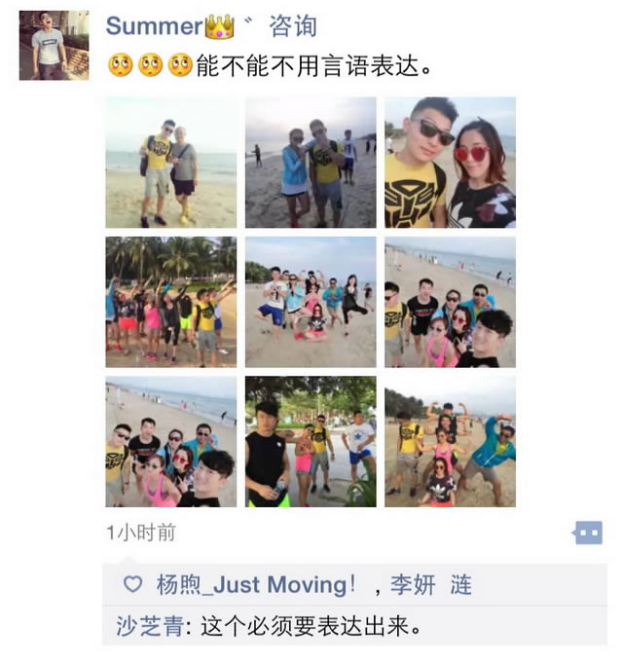Open liker 李妍 涟 profile

point(430,585)
